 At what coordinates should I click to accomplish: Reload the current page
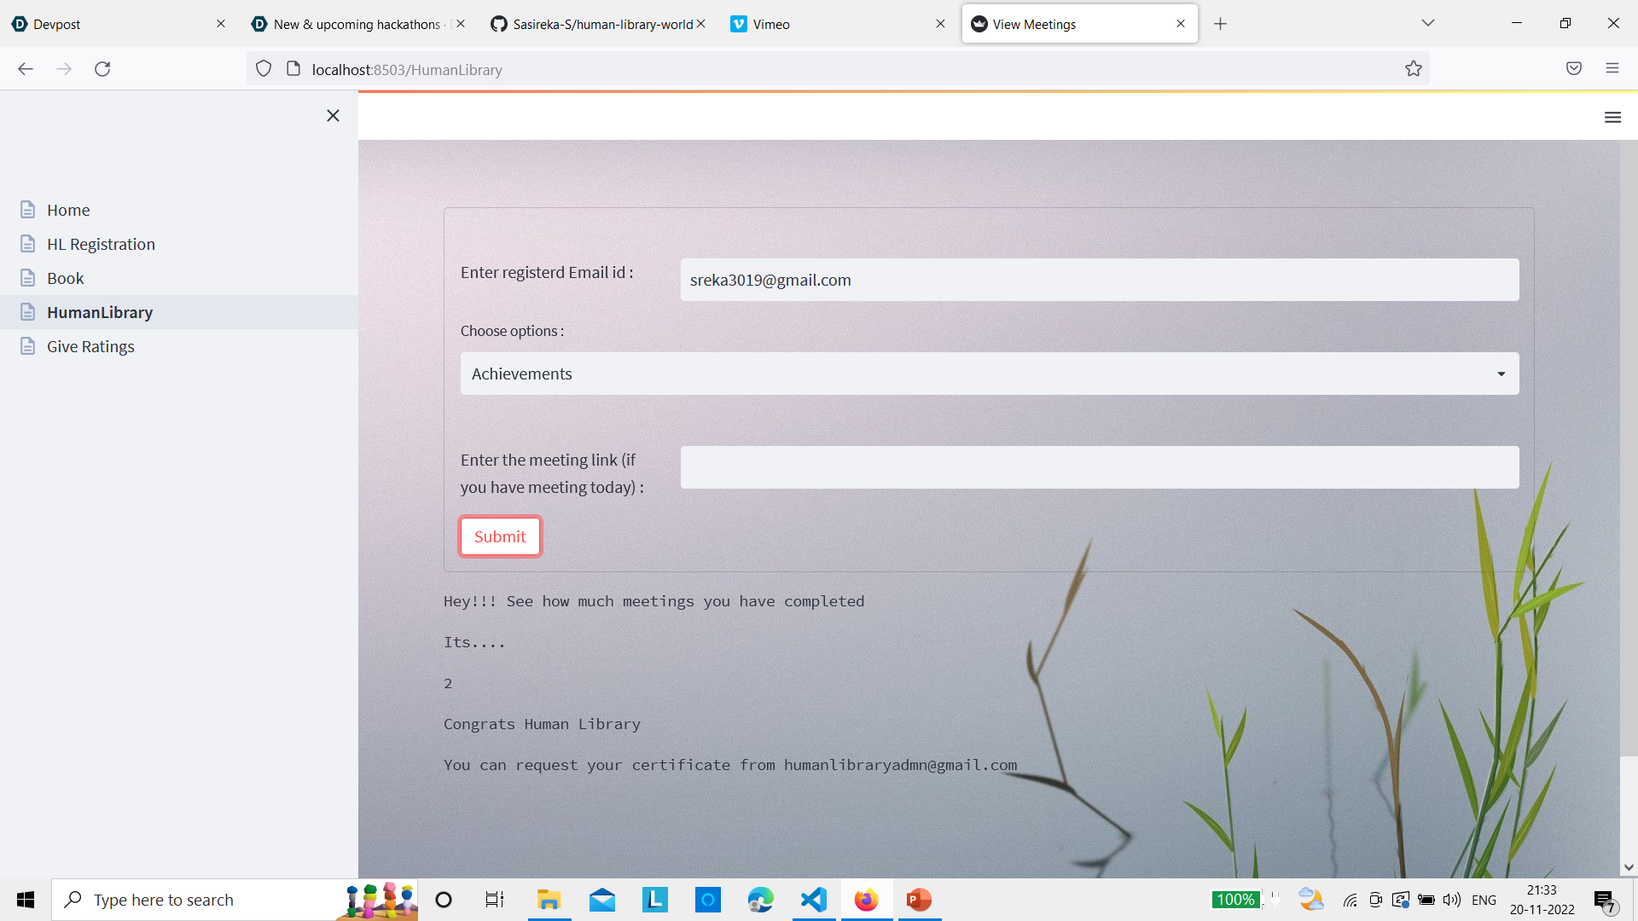pyautogui.click(x=102, y=69)
